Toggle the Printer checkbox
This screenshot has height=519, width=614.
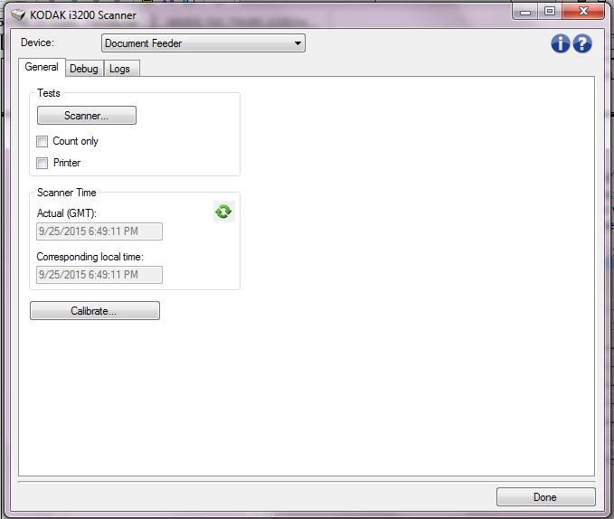tap(42, 163)
